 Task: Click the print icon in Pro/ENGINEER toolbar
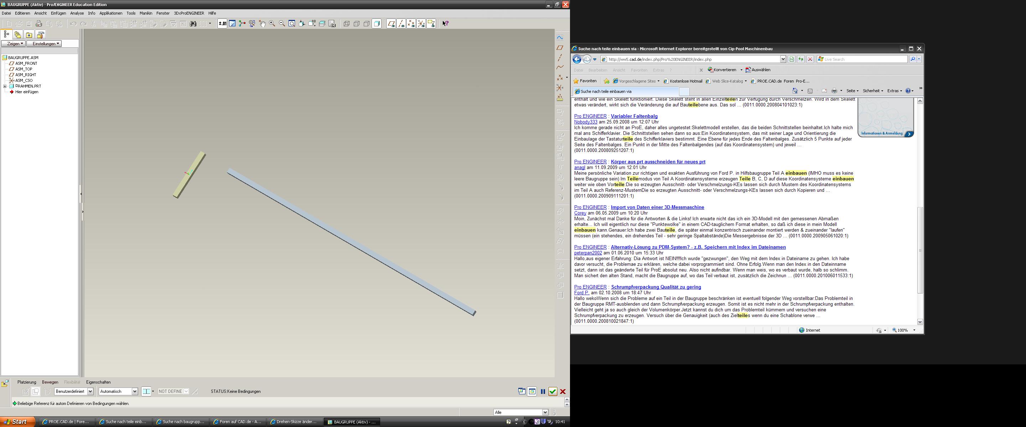[38, 24]
